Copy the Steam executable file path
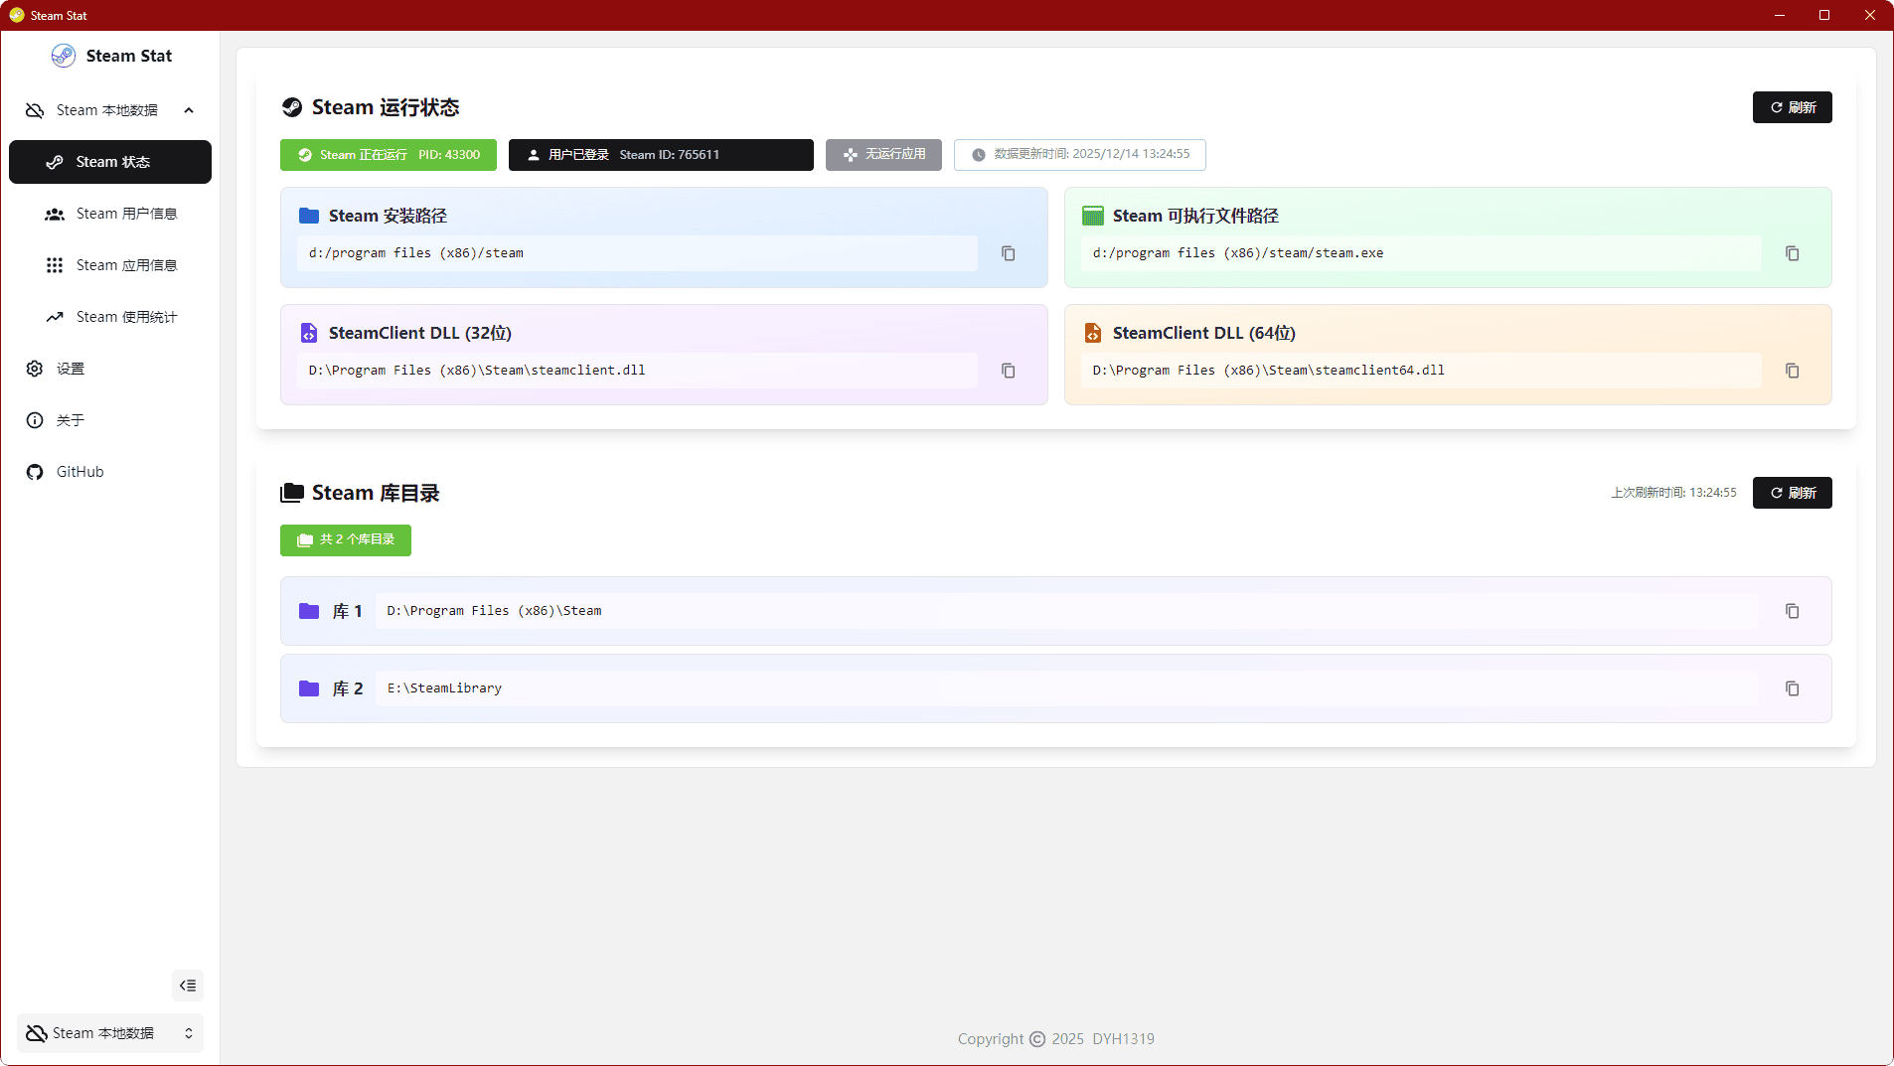The width and height of the screenshot is (1894, 1066). (1792, 253)
